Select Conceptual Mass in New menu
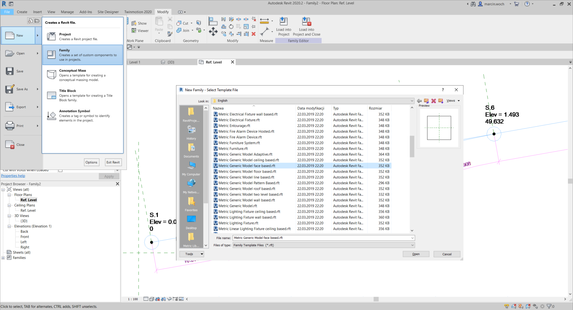 pos(83,75)
